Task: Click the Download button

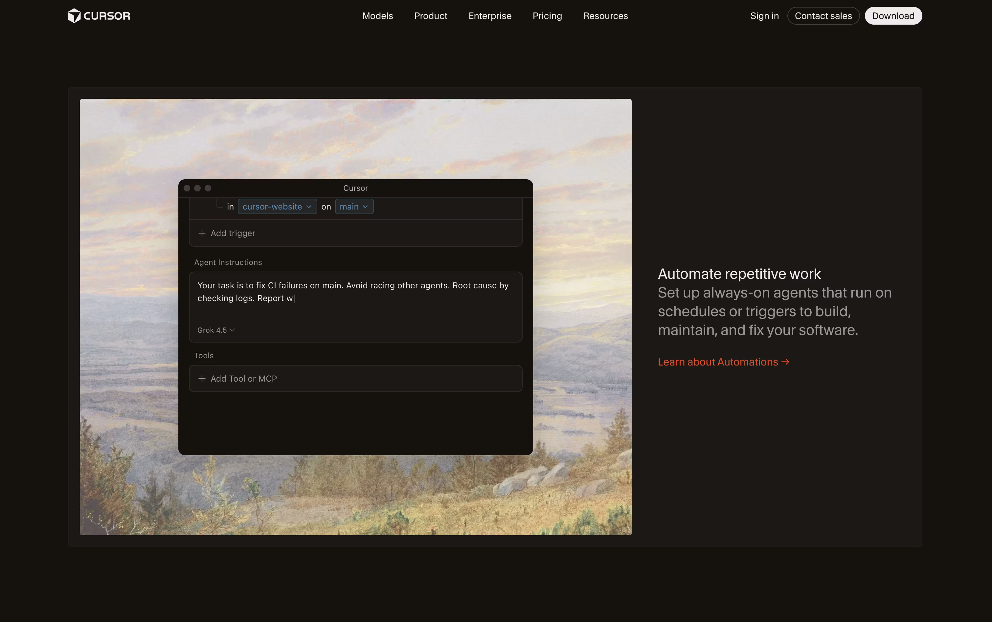Action: 893,16
